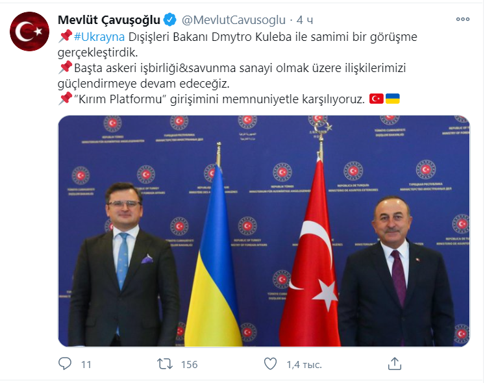Screen dimensions: 485x383
Task: Like the tweet with the heart icon
Action: [270, 364]
